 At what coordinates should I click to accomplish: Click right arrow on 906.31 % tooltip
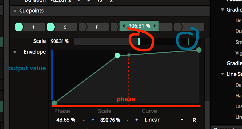click(155, 26)
